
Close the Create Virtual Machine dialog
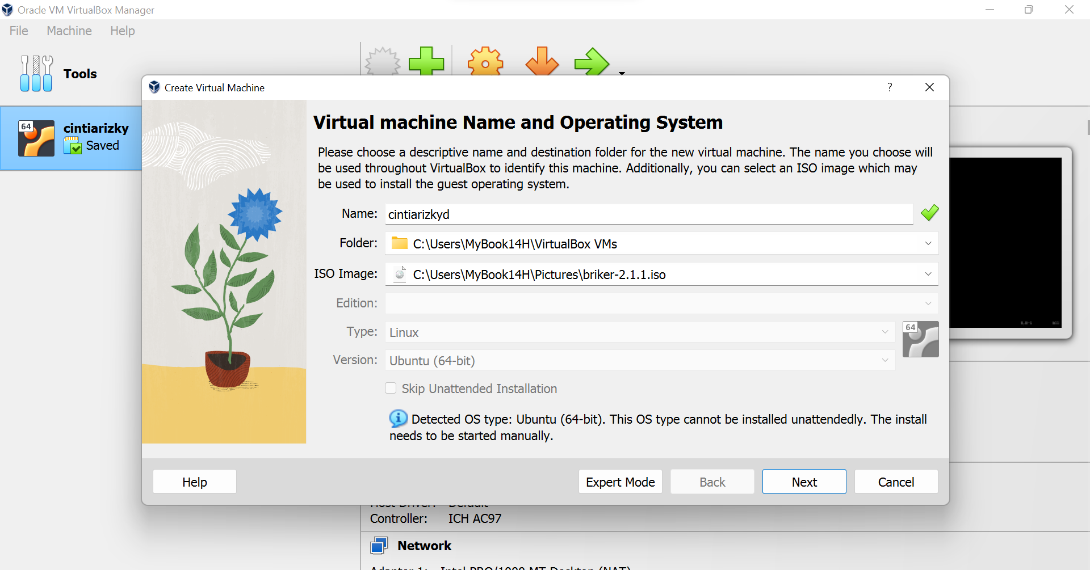click(929, 87)
